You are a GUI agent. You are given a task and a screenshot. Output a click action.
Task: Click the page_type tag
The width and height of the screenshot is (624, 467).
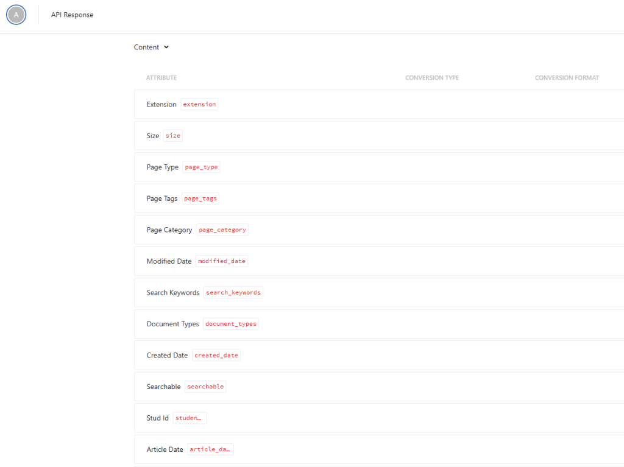tap(201, 167)
